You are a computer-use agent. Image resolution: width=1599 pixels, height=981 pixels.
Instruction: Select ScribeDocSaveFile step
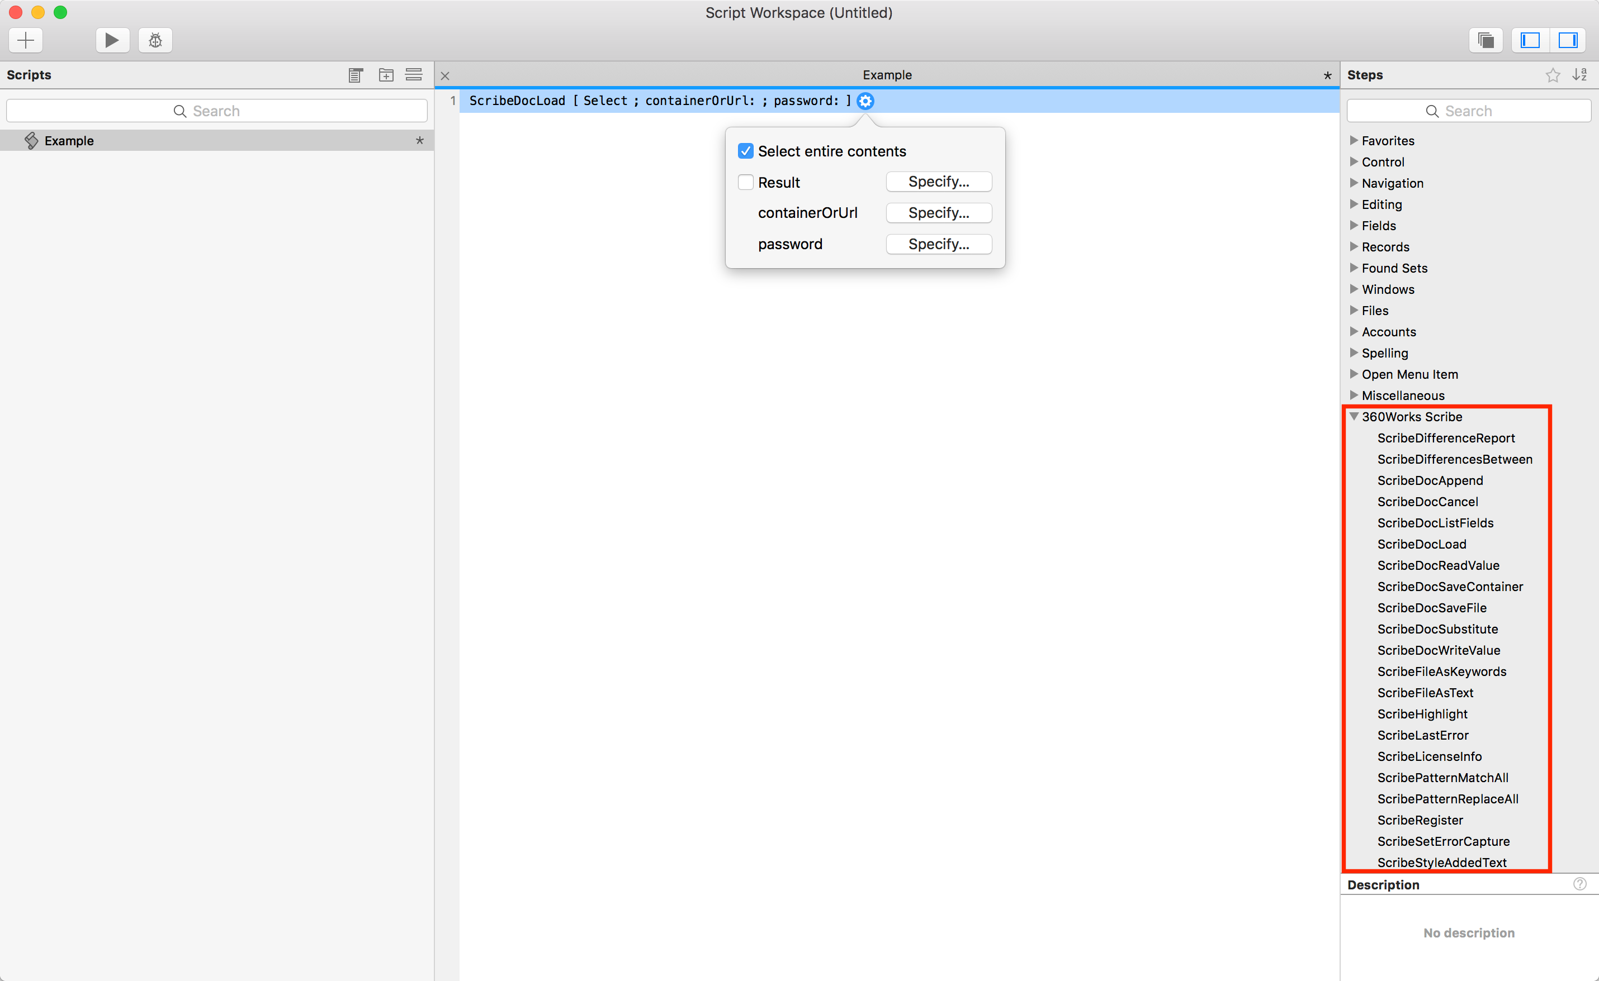point(1432,608)
